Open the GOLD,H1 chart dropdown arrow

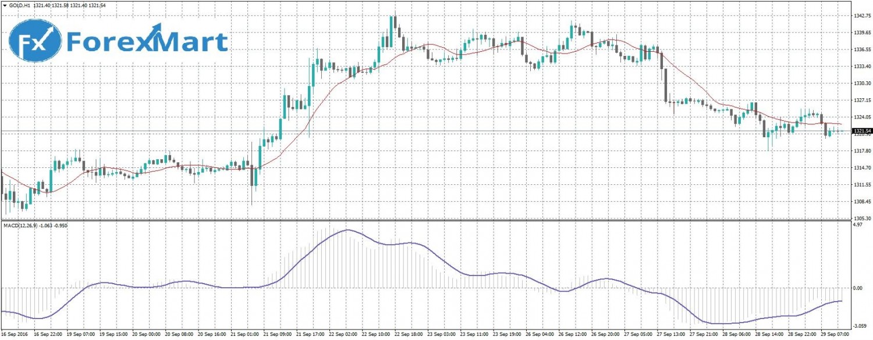pos(5,5)
